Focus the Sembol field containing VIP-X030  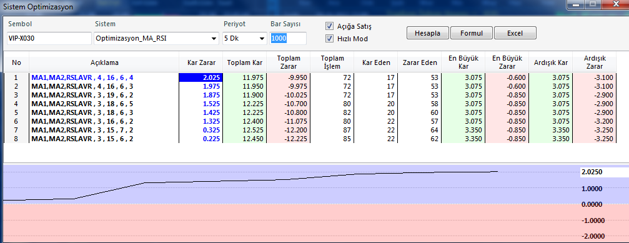[x=49, y=39]
